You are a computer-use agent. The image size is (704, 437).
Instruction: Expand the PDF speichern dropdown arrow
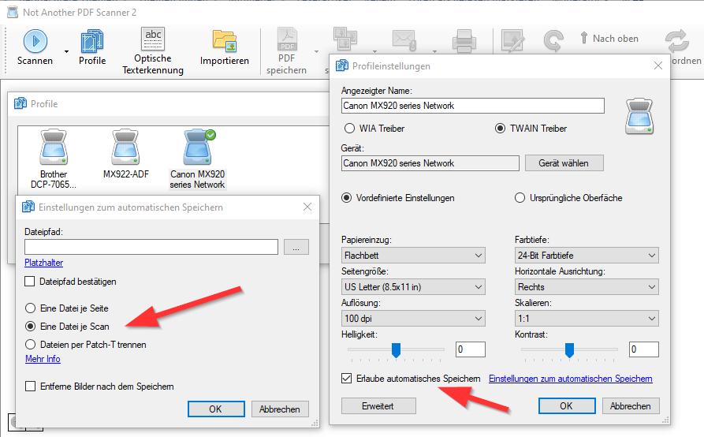[x=317, y=51]
